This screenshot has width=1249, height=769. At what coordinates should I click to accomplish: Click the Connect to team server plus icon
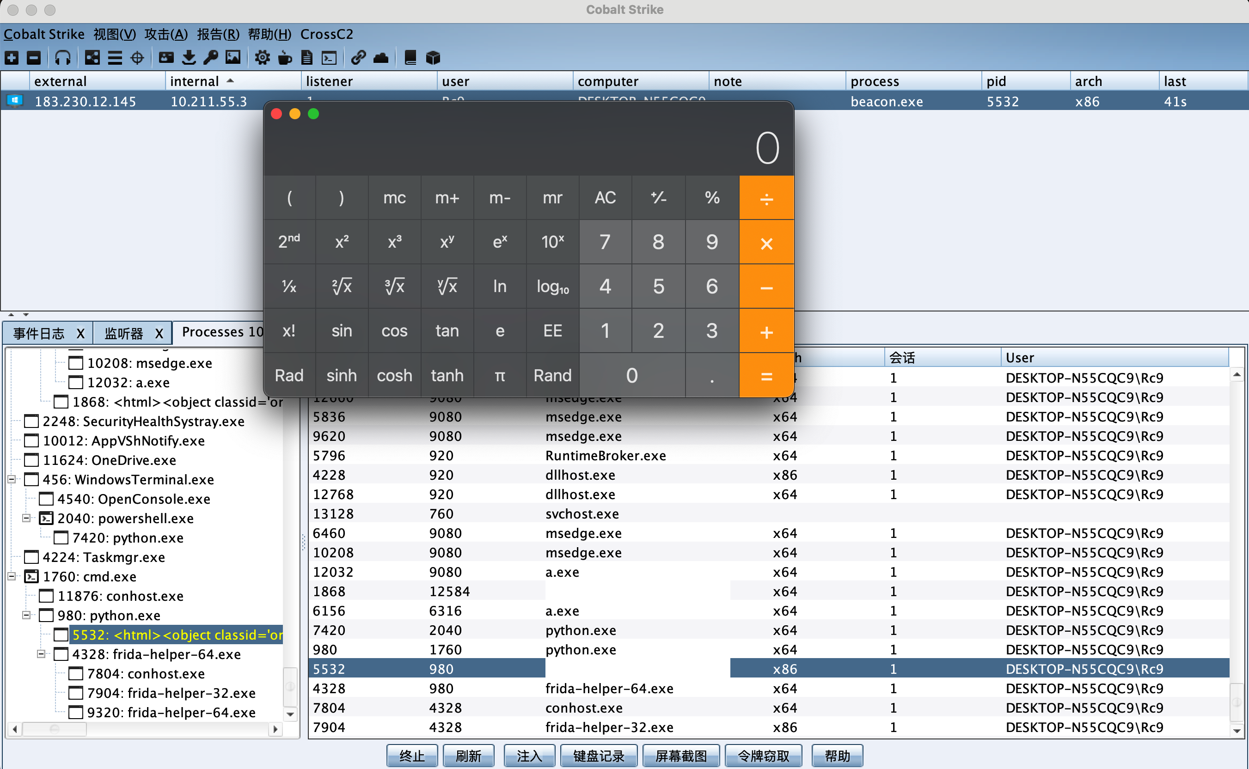click(12, 57)
